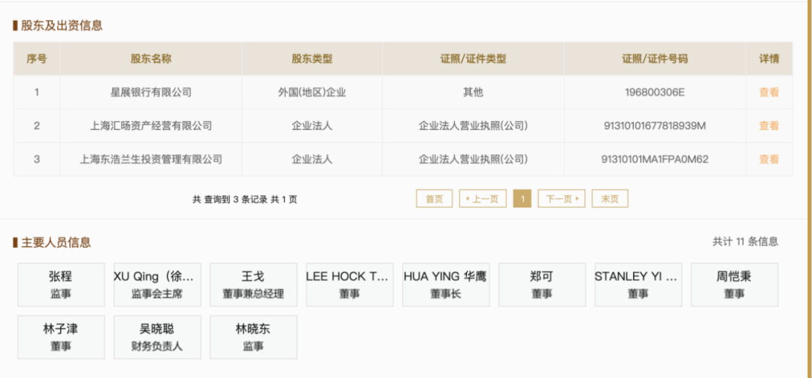Image resolution: width=812 pixels, height=378 pixels.
Task: Jump to last page via 末页
Action: click(x=610, y=199)
